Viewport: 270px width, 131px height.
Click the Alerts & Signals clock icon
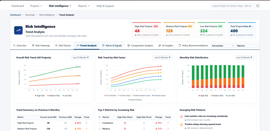coord(103,46)
